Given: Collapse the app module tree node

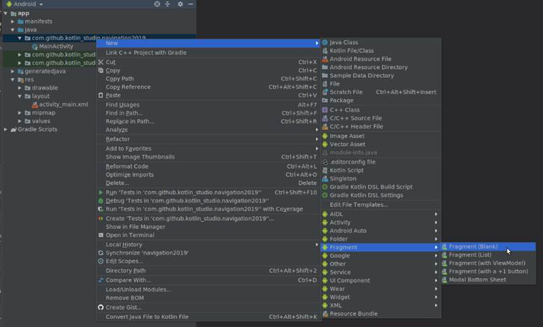Looking at the screenshot, I should point(5,13).
